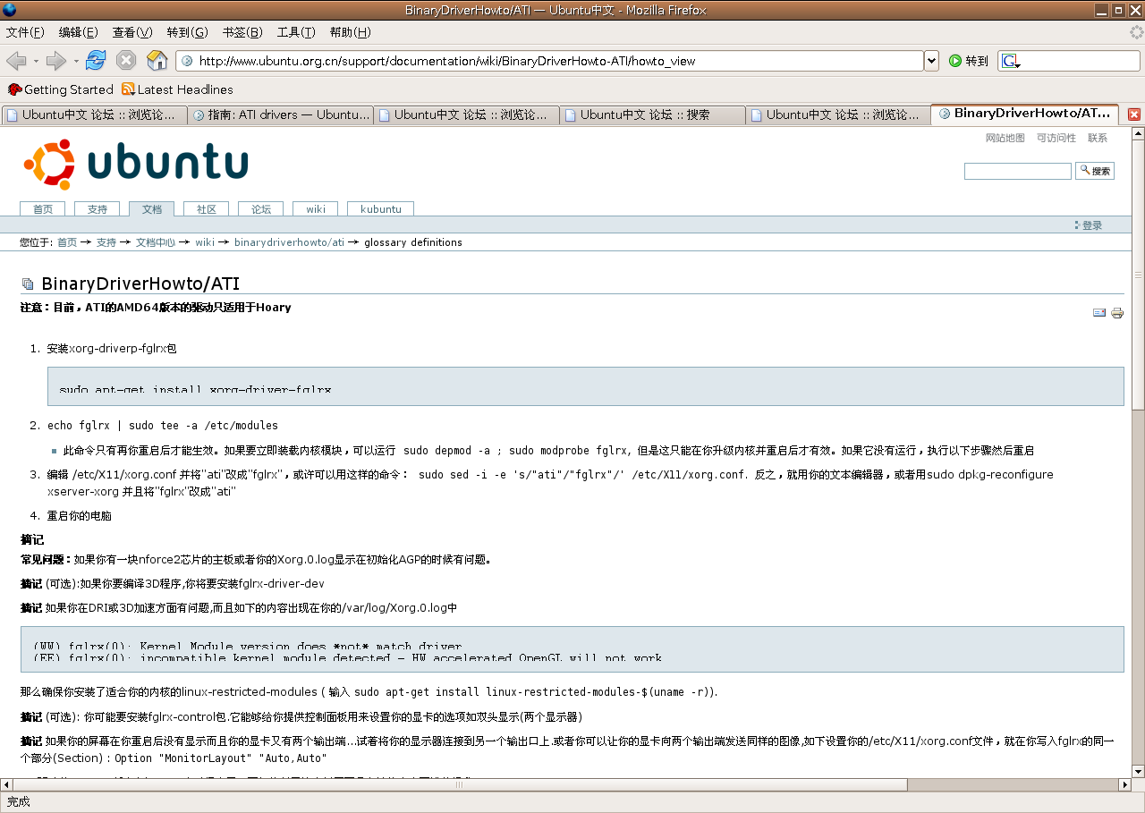
Task: Click the 'echo fglrx | sudo tee' command text
Action: [163, 426]
